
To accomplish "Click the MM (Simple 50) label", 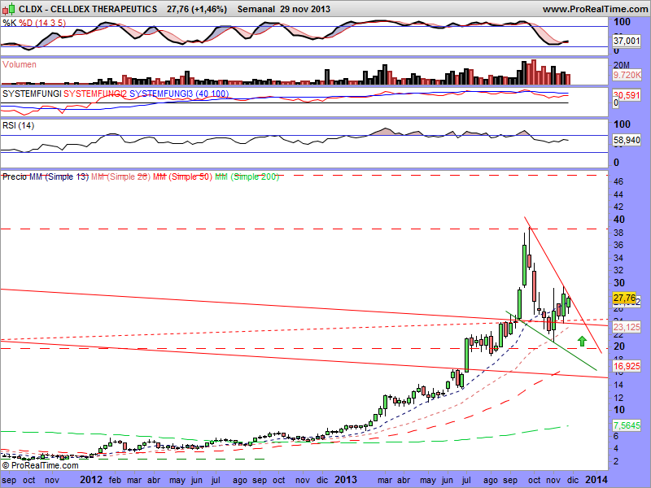I will click(x=182, y=176).
